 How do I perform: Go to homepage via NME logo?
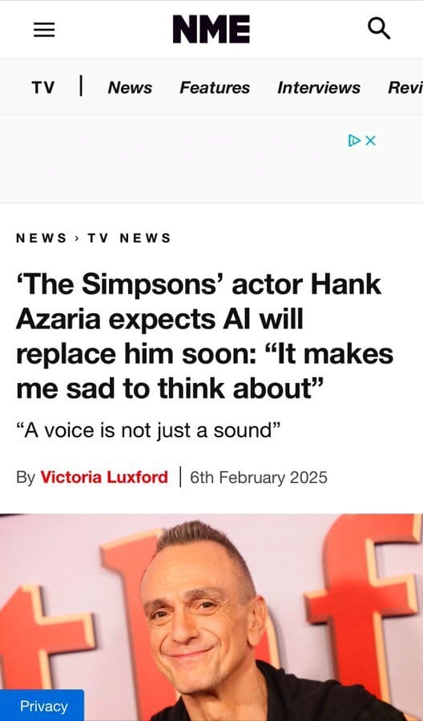point(211,29)
